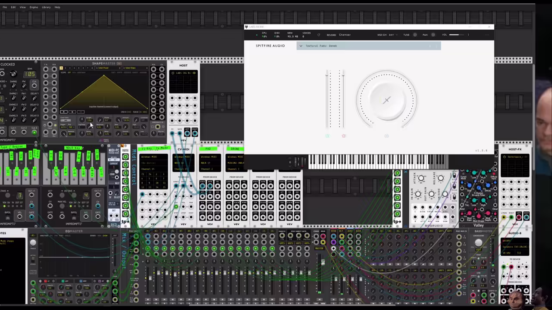Click the large round dial in LABS
Viewport: 552px width, 310px height.
[x=386, y=100]
